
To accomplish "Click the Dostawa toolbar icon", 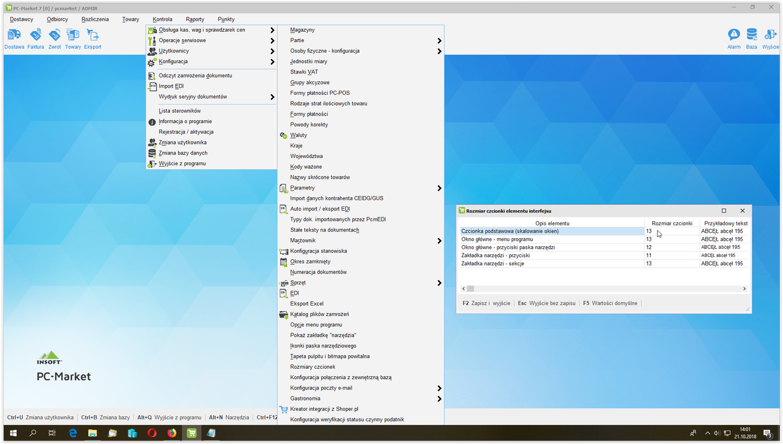I will [14, 38].
